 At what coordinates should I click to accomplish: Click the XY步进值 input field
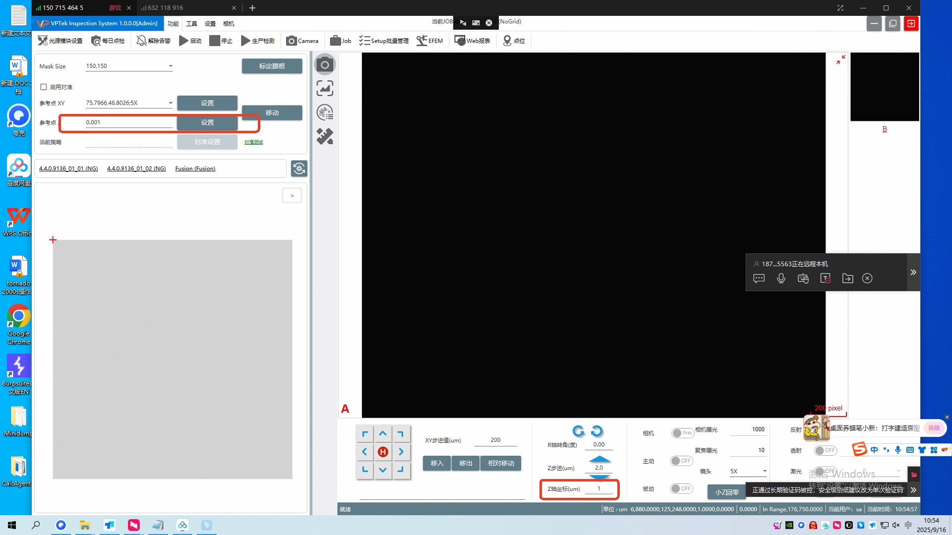point(495,440)
